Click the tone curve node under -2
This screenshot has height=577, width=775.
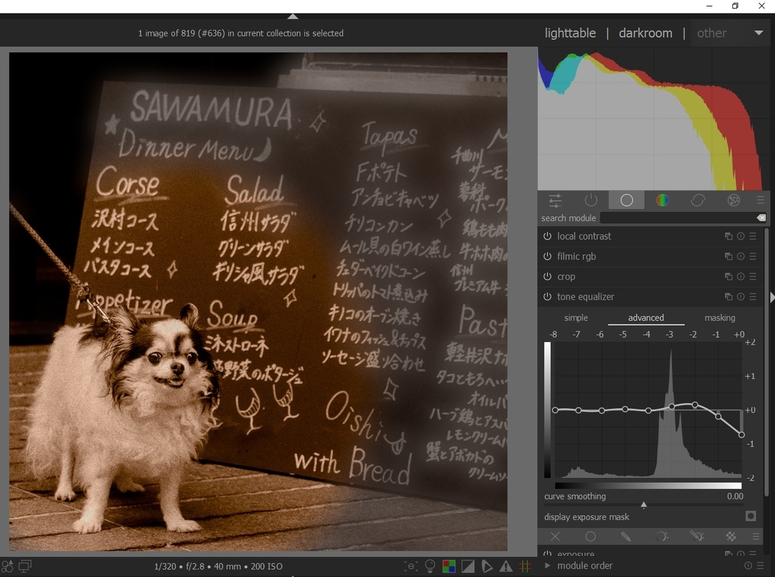[695, 404]
